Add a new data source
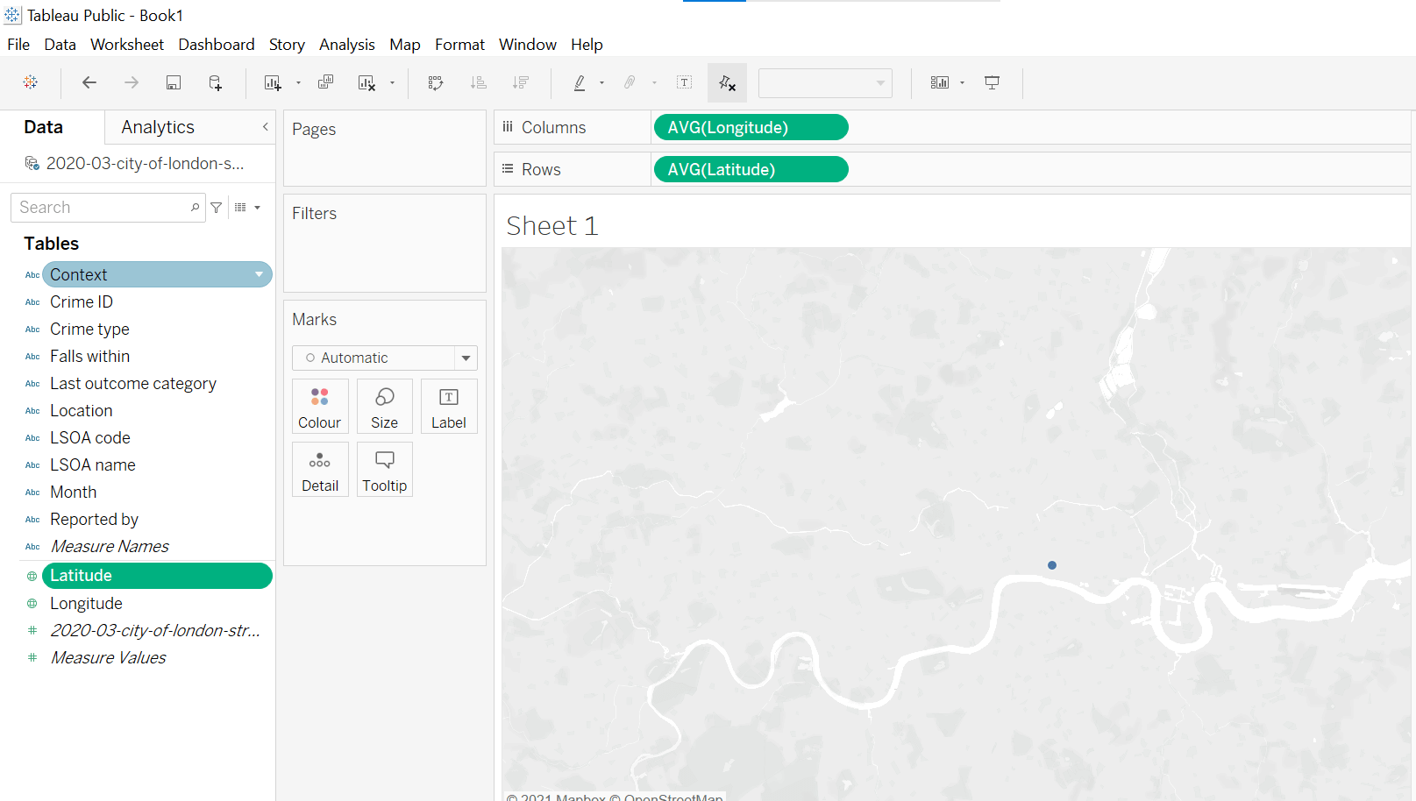 click(216, 82)
